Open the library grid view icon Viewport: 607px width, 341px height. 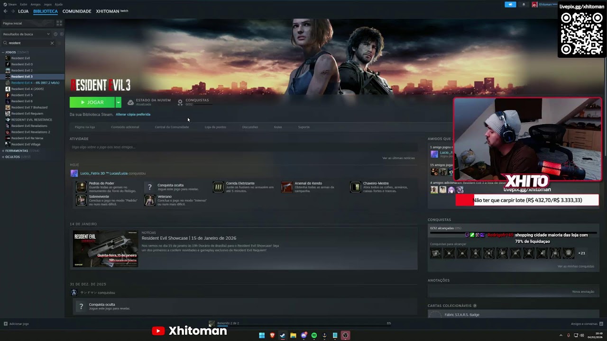59,23
